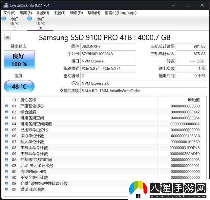Select attribute name 综合温度
Image resolution: width=210 pixels, height=200 pixels.
28,112
